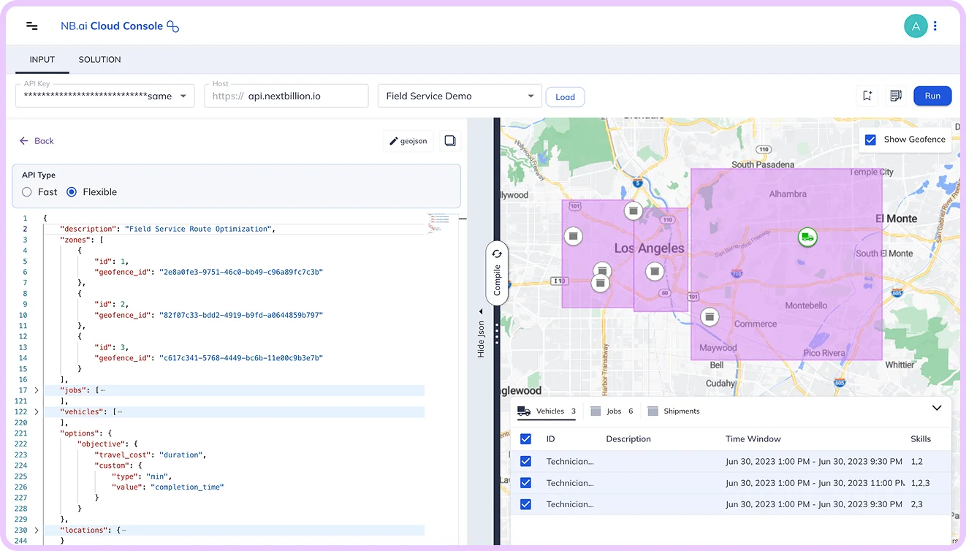The height and width of the screenshot is (551, 966).
Task: Open the hamburger navigation menu
Action: coord(32,26)
